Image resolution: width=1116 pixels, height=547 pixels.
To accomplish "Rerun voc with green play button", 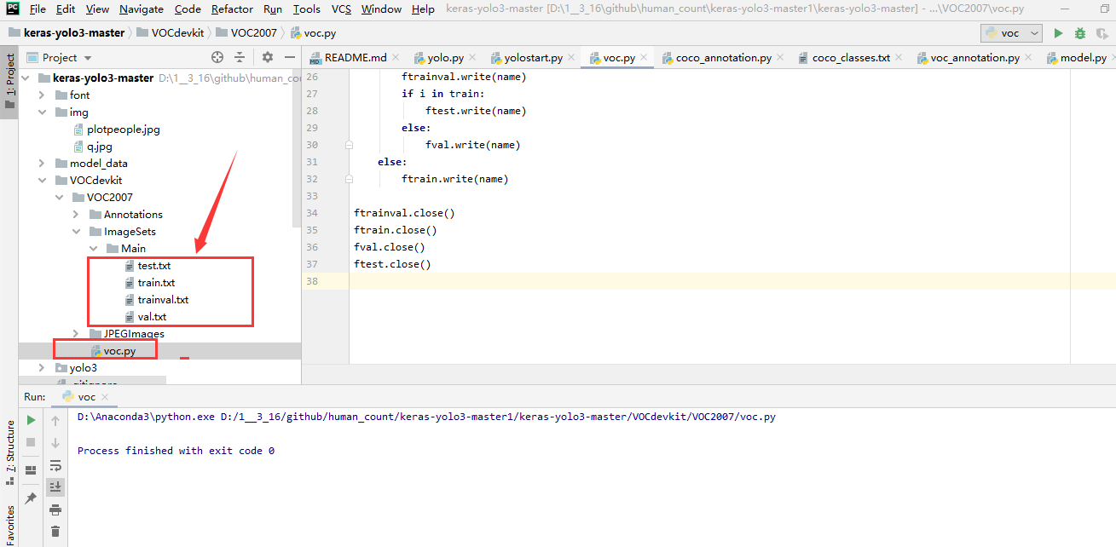I will pyautogui.click(x=31, y=420).
